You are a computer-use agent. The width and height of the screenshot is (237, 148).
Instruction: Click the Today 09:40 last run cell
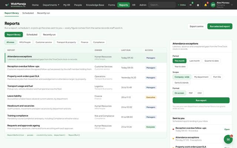pos(127,58)
